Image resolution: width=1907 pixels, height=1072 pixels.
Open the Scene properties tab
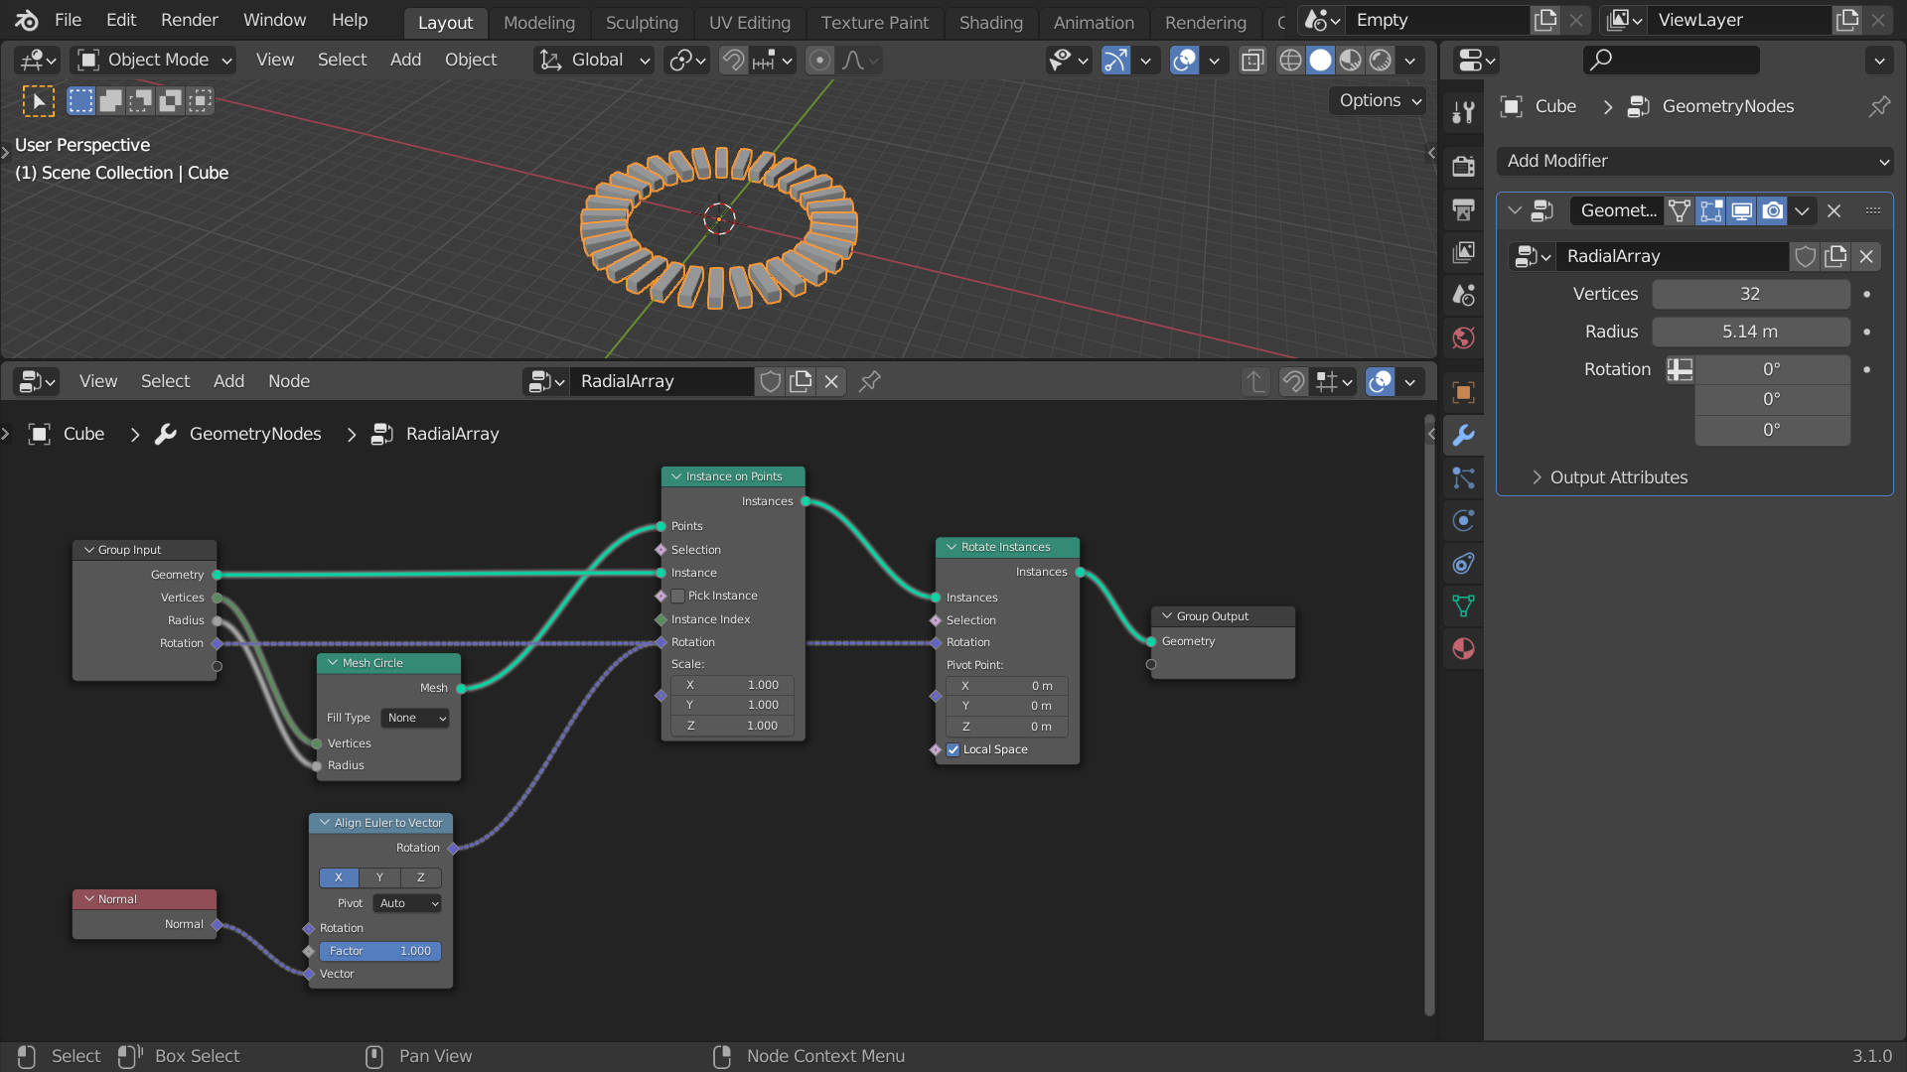1463,295
